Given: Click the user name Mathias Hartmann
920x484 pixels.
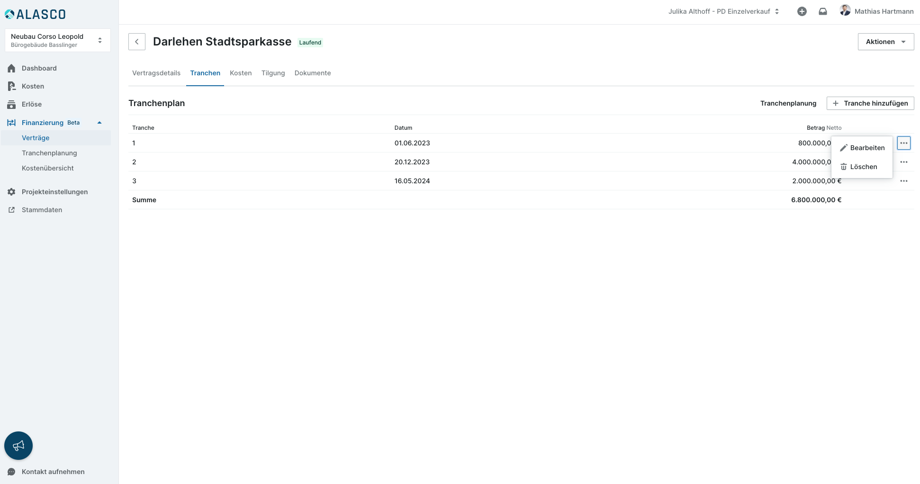Looking at the screenshot, I should point(884,11).
